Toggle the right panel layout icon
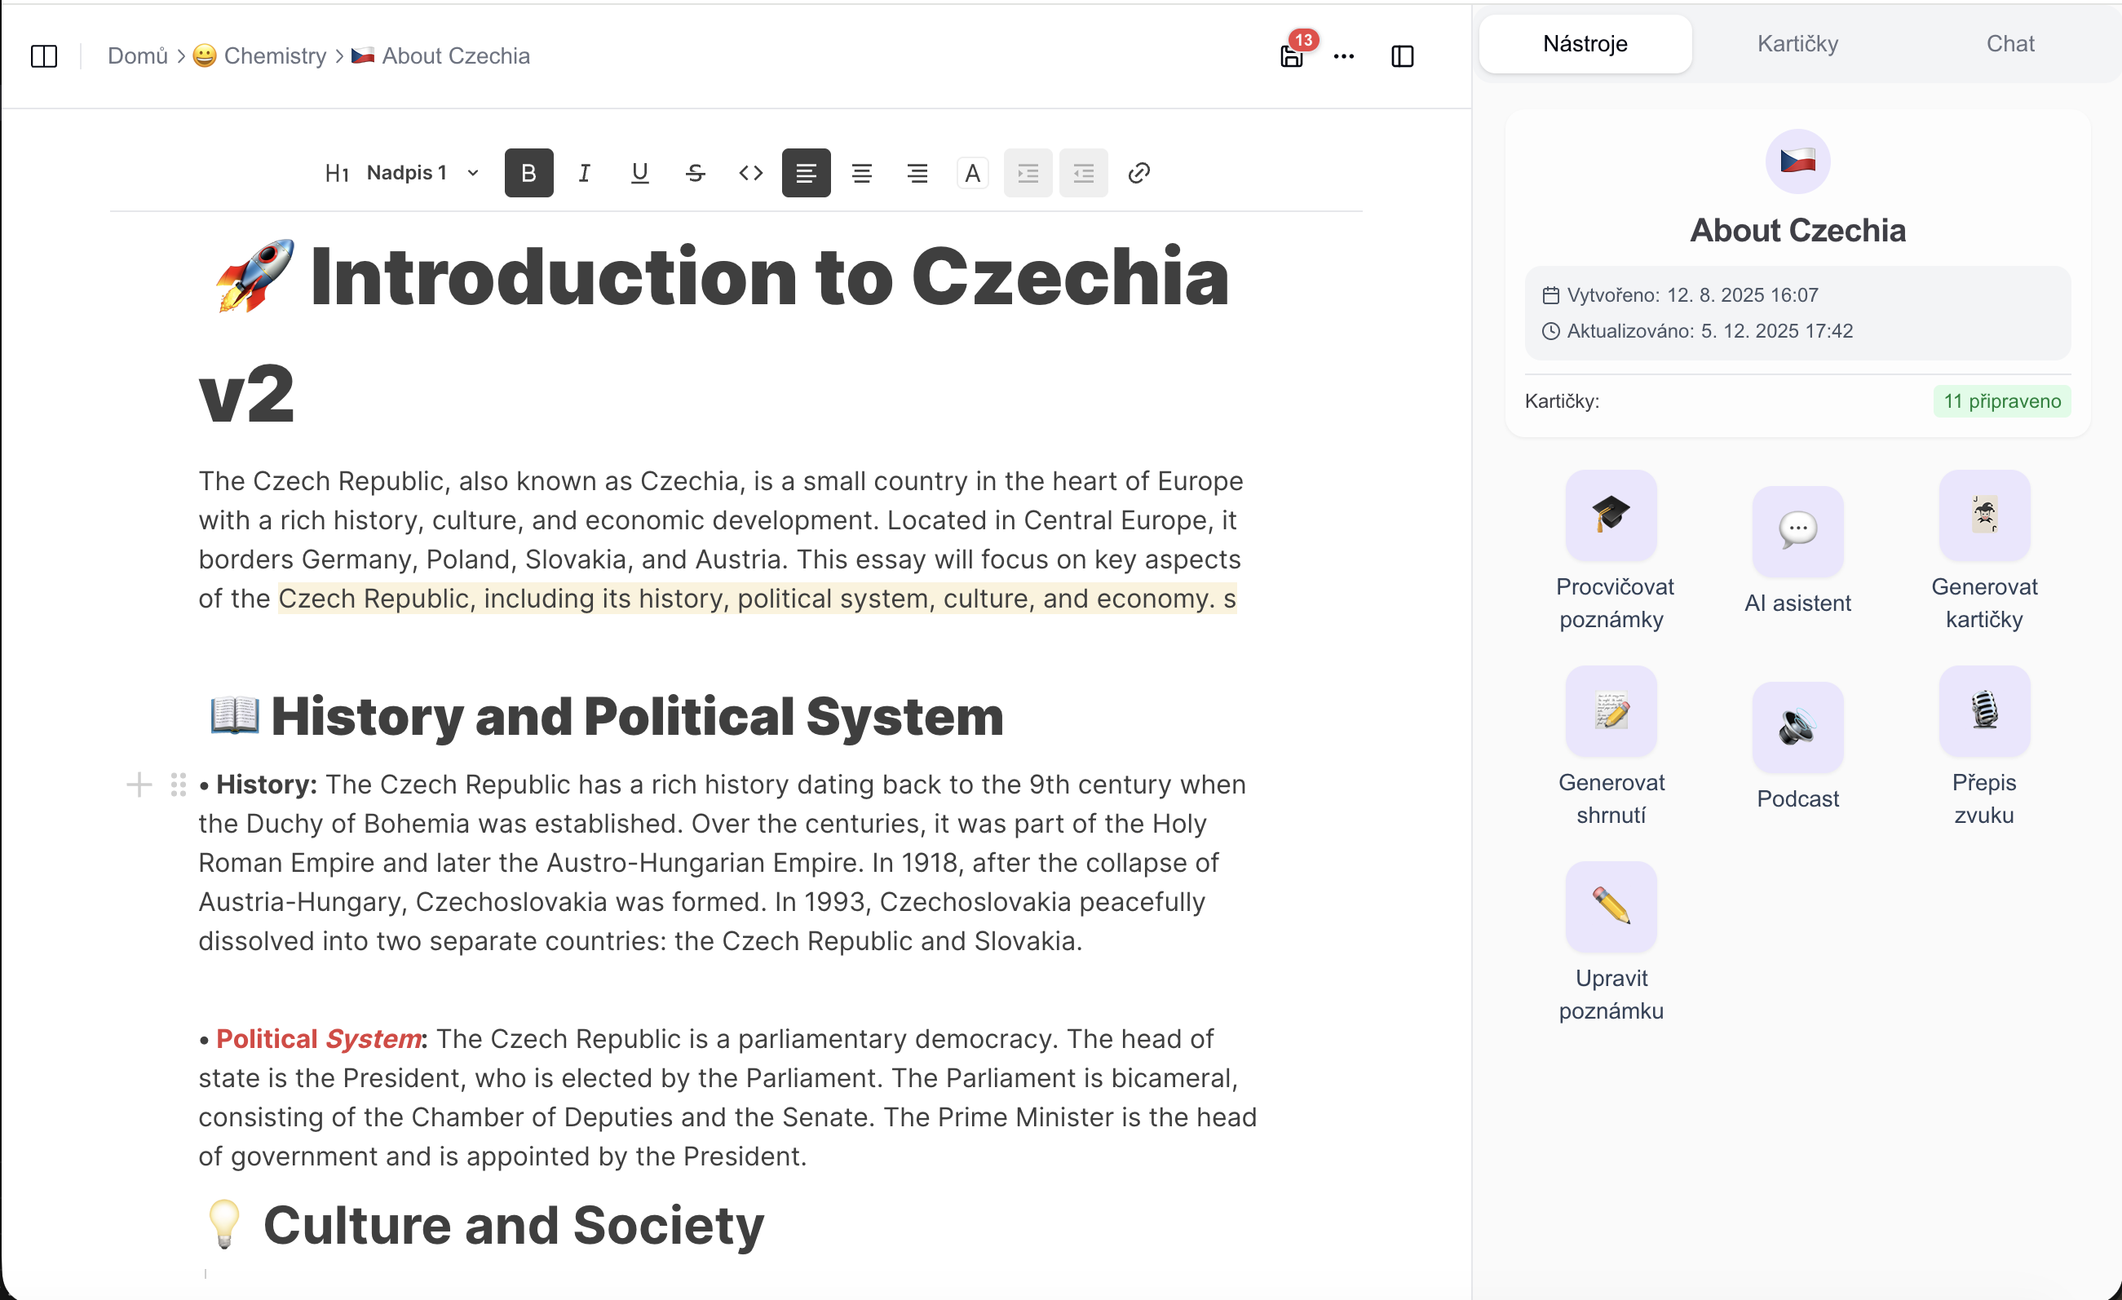 click(x=1402, y=56)
